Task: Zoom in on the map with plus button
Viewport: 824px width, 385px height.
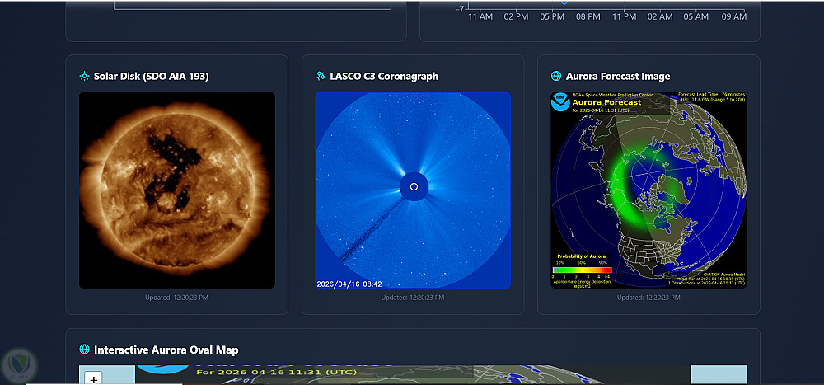Action: click(x=94, y=378)
